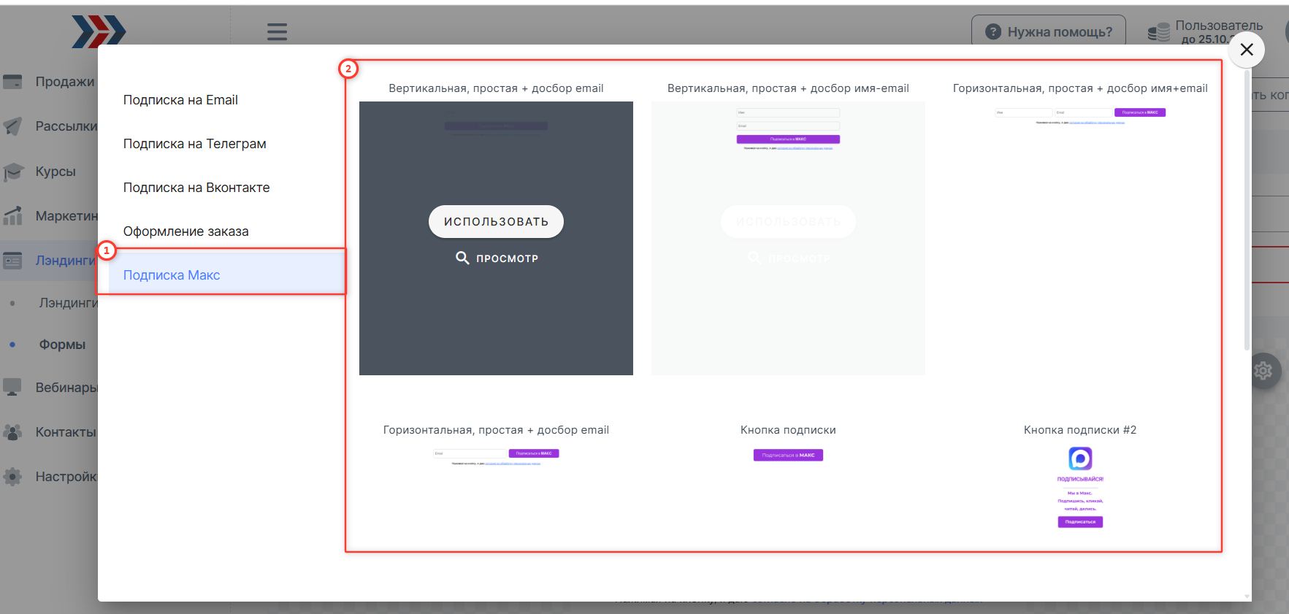Open the Нужна помощь? help button
The width and height of the screenshot is (1289, 614).
1048,32
